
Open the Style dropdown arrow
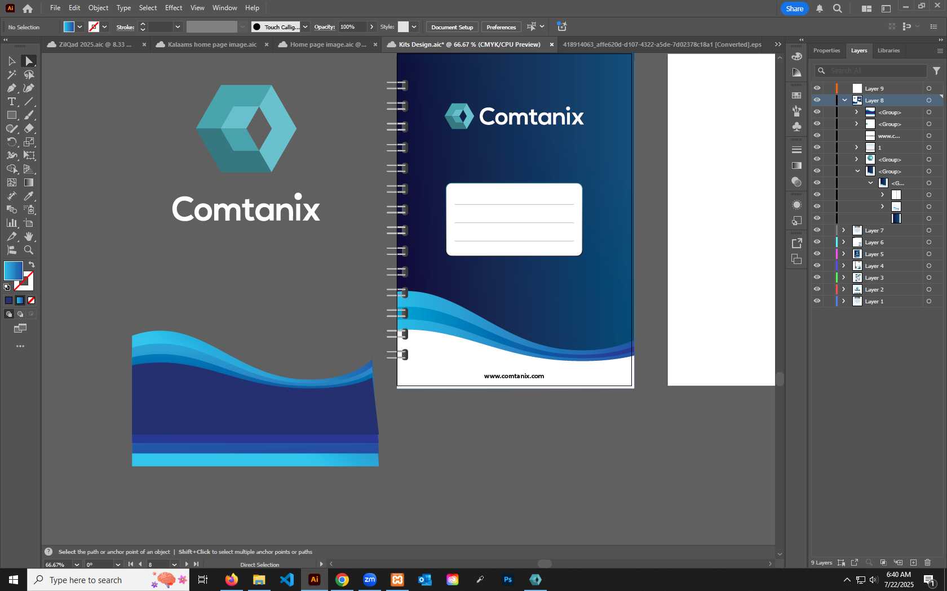pos(414,27)
